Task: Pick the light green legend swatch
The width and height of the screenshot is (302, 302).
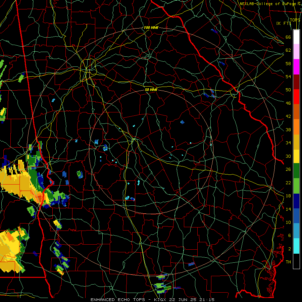Action: [x=296, y=186]
